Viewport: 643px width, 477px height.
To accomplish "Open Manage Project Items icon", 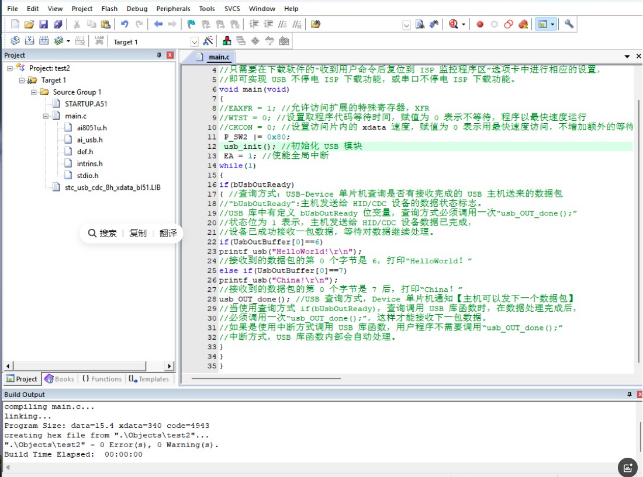I will [226, 41].
